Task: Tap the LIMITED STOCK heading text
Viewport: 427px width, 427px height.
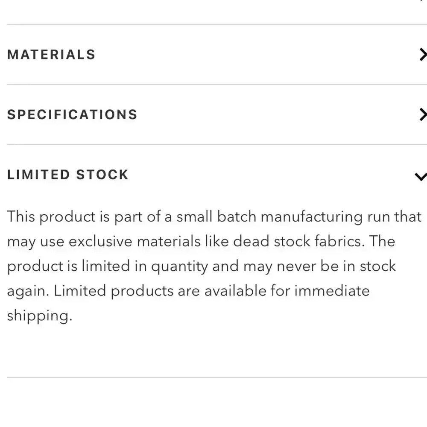Action: coord(67,175)
